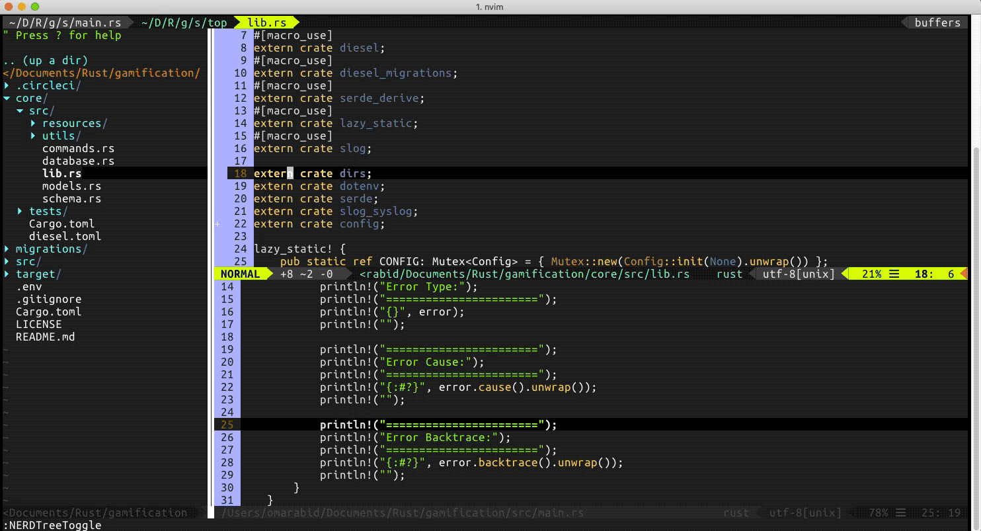The image size is (981, 531).
Task: Open core Cargo.toml under tests folder
Action: point(61,224)
